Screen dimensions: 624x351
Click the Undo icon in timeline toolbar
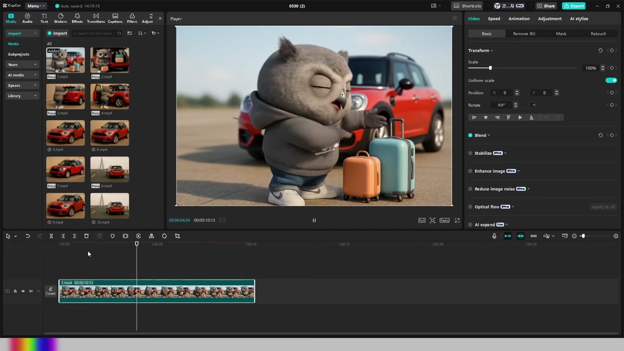tap(28, 236)
